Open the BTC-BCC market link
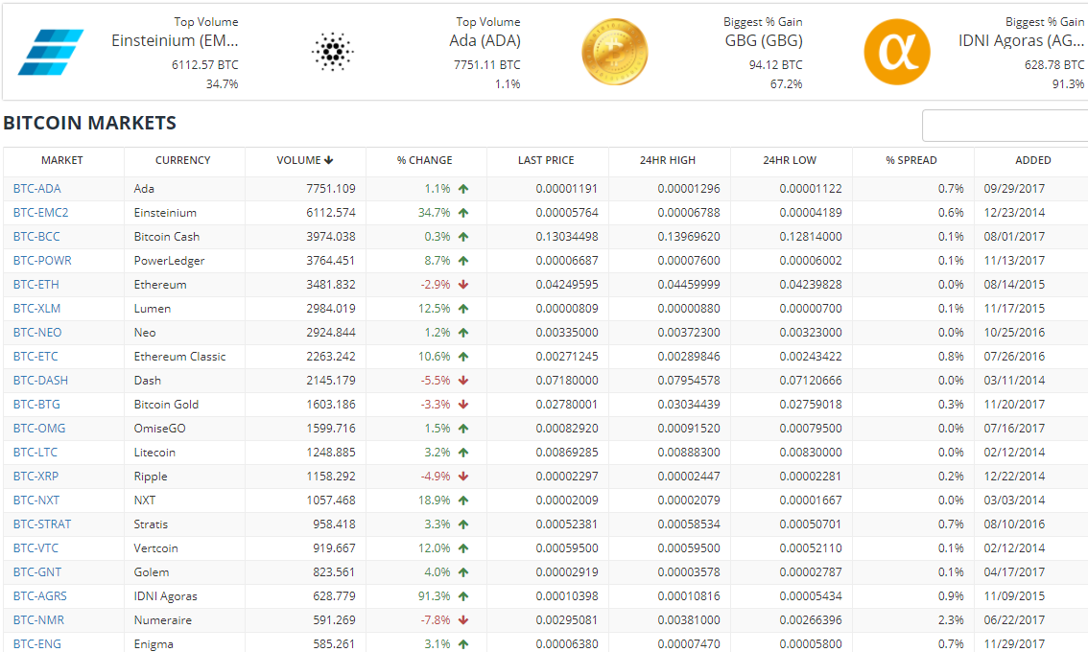 [36, 237]
